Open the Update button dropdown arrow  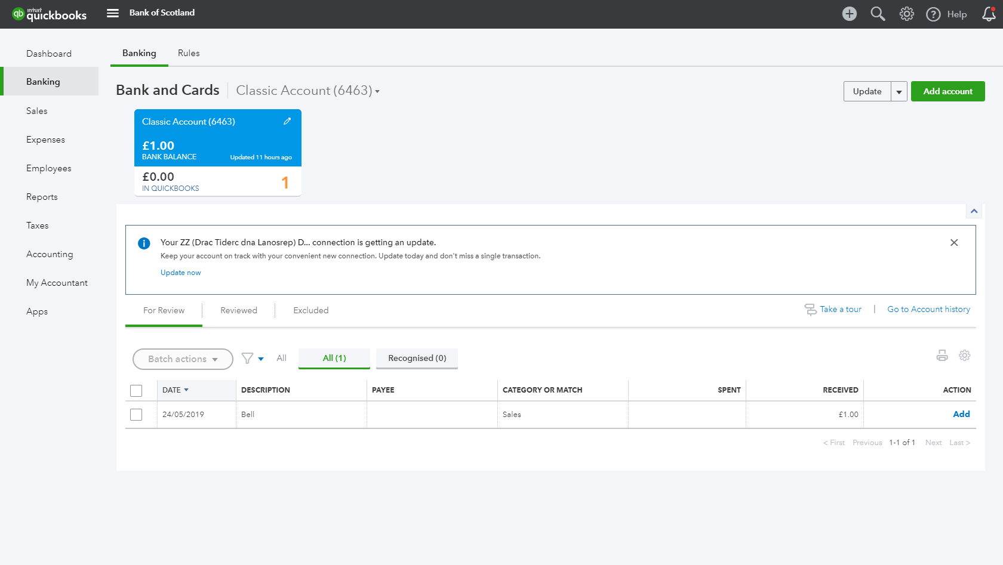tap(899, 91)
